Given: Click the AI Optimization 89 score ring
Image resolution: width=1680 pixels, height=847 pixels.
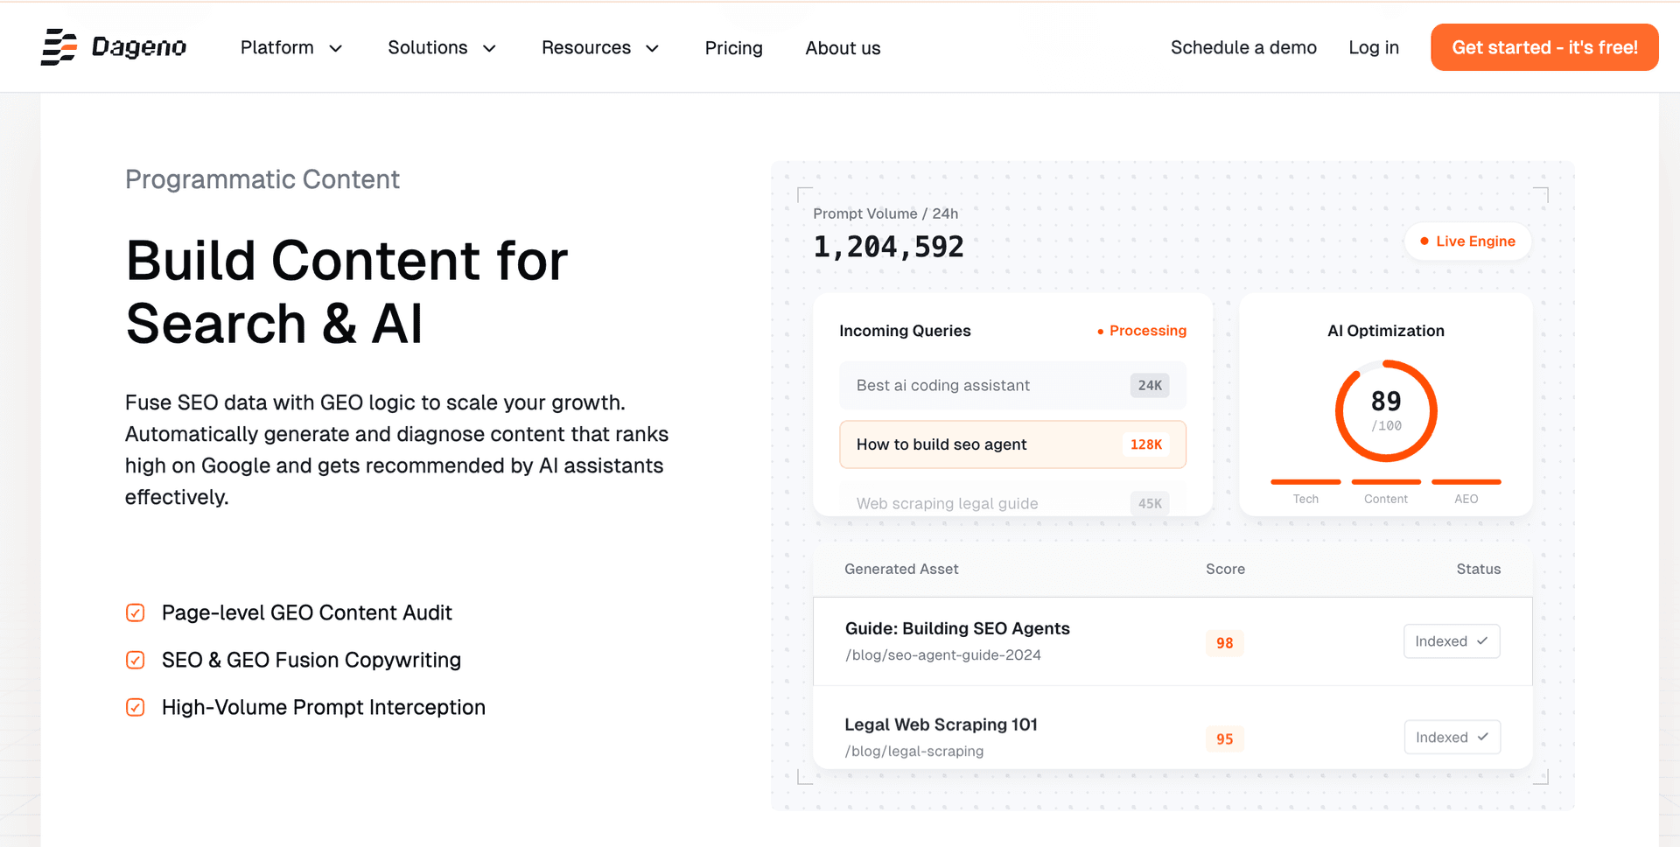Looking at the screenshot, I should tap(1386, 410).
